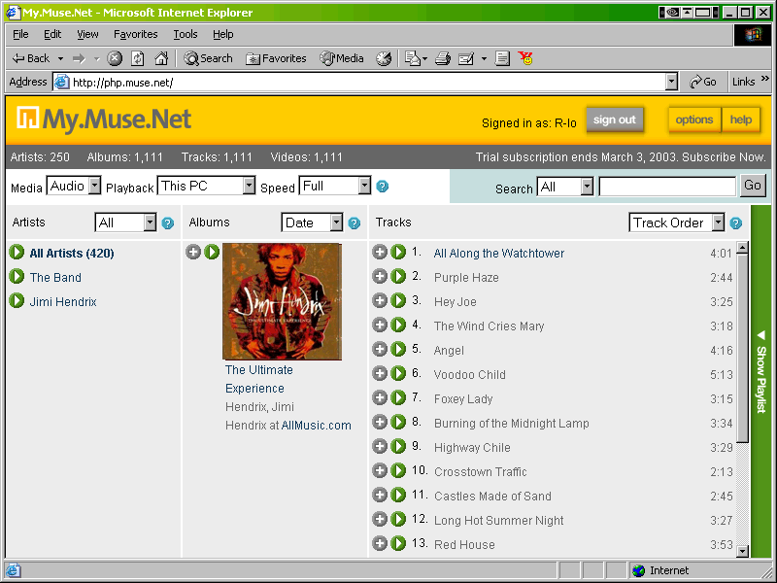Add Crosstown Traffic to playlist
Screen dimensions: 777x583
pyautogui.click(x=380, y=470)
